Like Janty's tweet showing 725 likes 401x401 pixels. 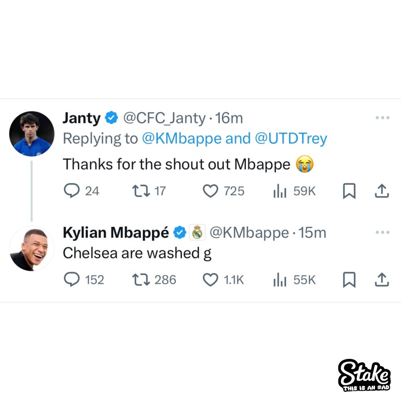click(210, 191)
